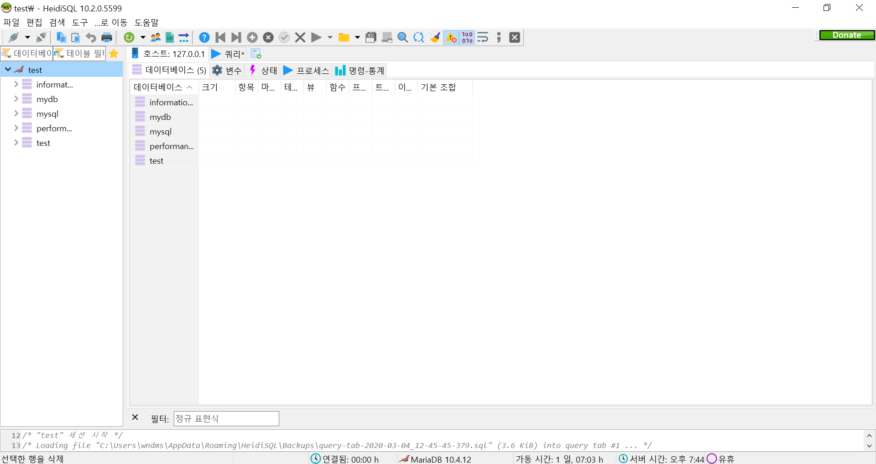Click the green Refresh icon

tap(130, 37)
